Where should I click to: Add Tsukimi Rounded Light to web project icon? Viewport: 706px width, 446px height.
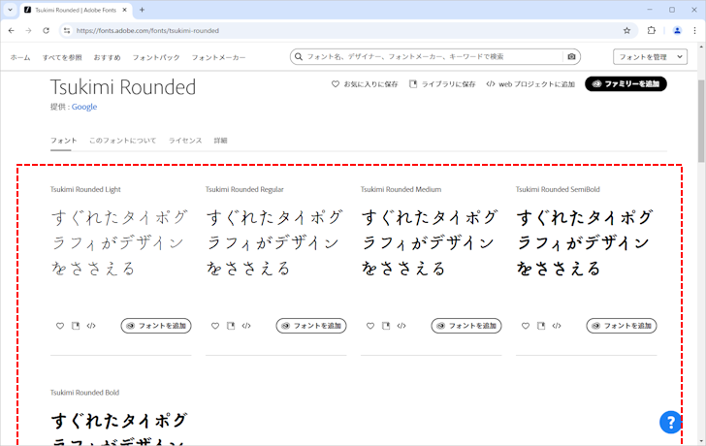91,326
